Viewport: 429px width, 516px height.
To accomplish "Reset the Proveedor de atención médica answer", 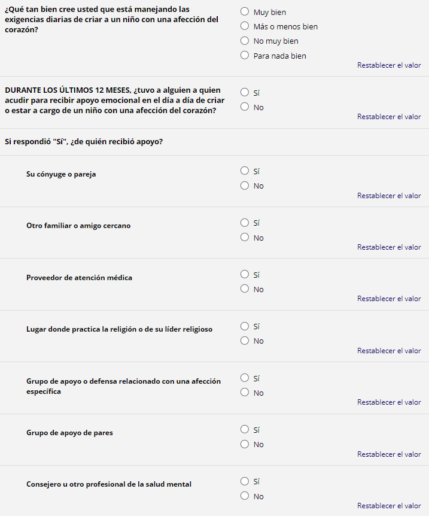I will (389, 299).
